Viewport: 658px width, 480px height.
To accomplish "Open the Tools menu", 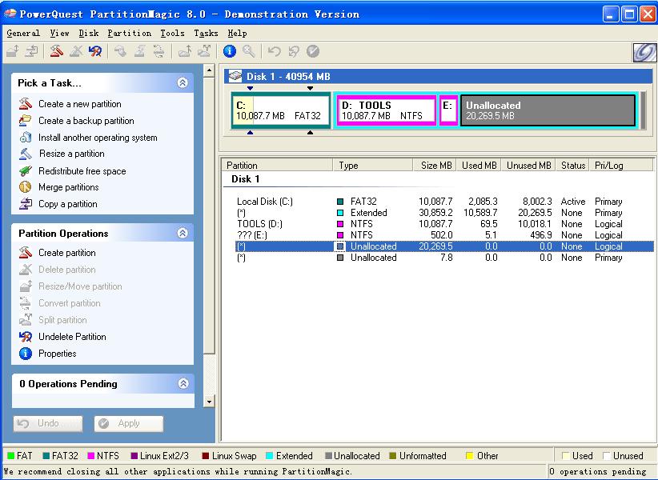I will point(172,33).
